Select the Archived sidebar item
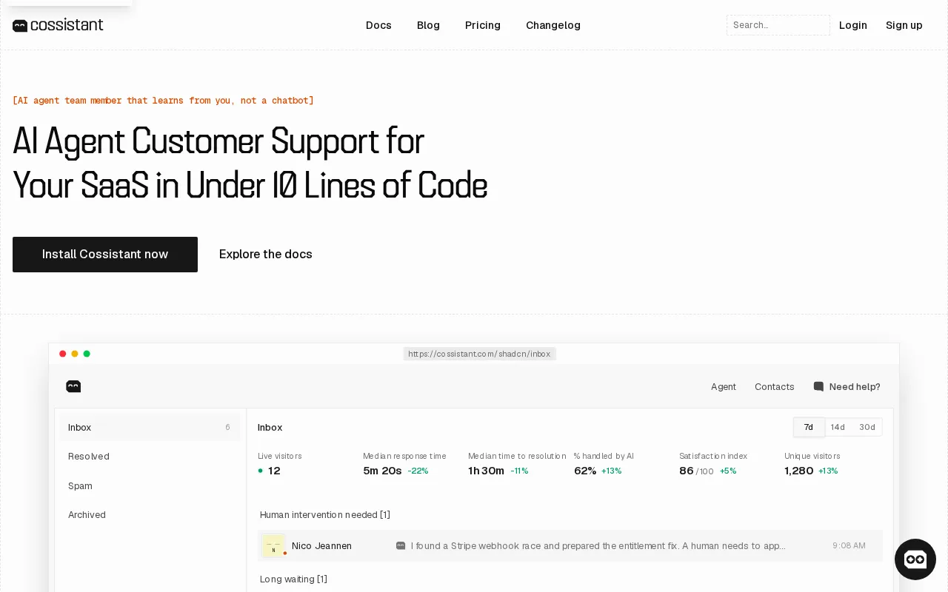Image resolution: width=948 pixels, height=592 pixels. [150, 515]
